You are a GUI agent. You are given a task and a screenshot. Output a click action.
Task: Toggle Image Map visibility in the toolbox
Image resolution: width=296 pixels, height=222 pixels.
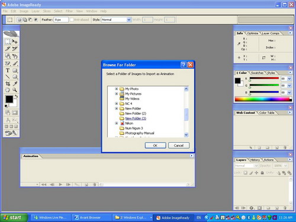coord(8,112)
